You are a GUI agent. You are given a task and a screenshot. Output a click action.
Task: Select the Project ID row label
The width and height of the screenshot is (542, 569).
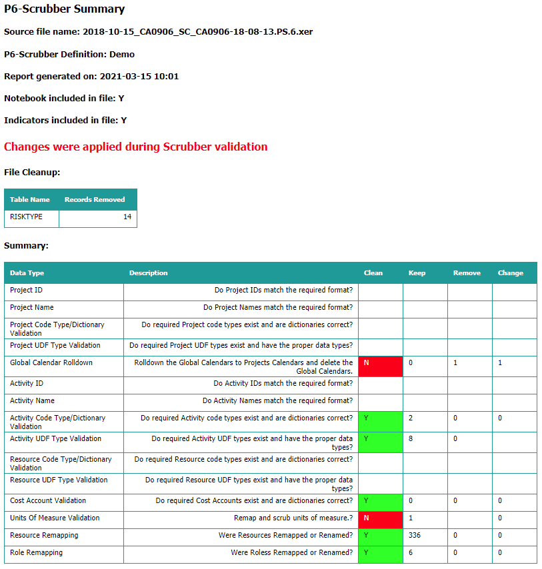pyautogui.click(x=26, y=290)
